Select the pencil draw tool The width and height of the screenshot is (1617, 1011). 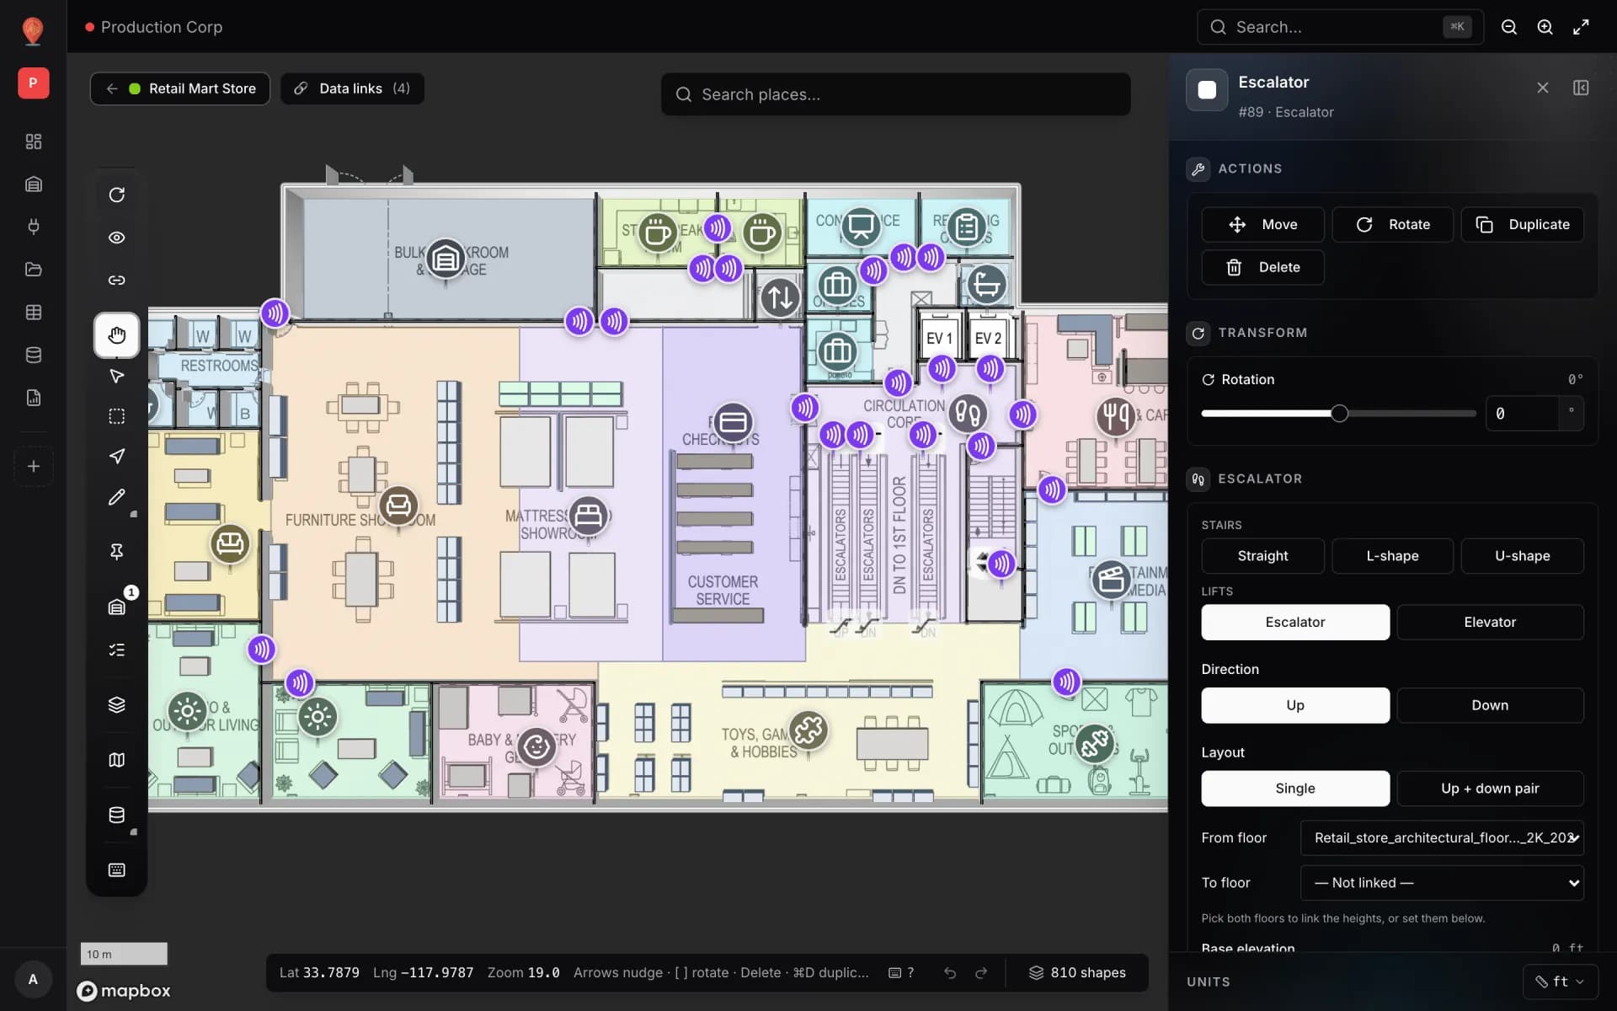[116, 497]
